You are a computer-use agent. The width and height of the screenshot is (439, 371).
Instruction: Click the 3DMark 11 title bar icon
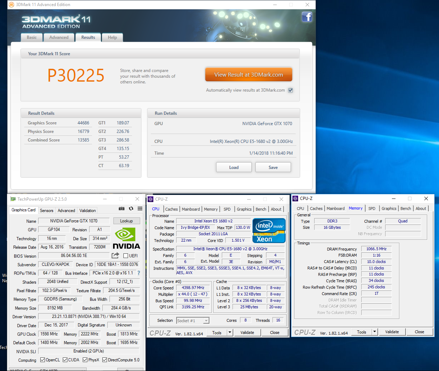[11, 5]
